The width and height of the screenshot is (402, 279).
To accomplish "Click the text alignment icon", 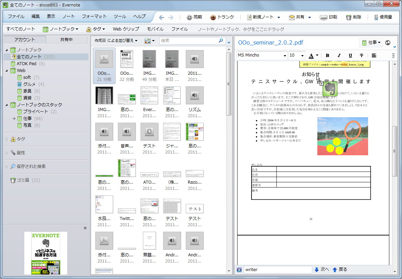I will tap(374, 56).
